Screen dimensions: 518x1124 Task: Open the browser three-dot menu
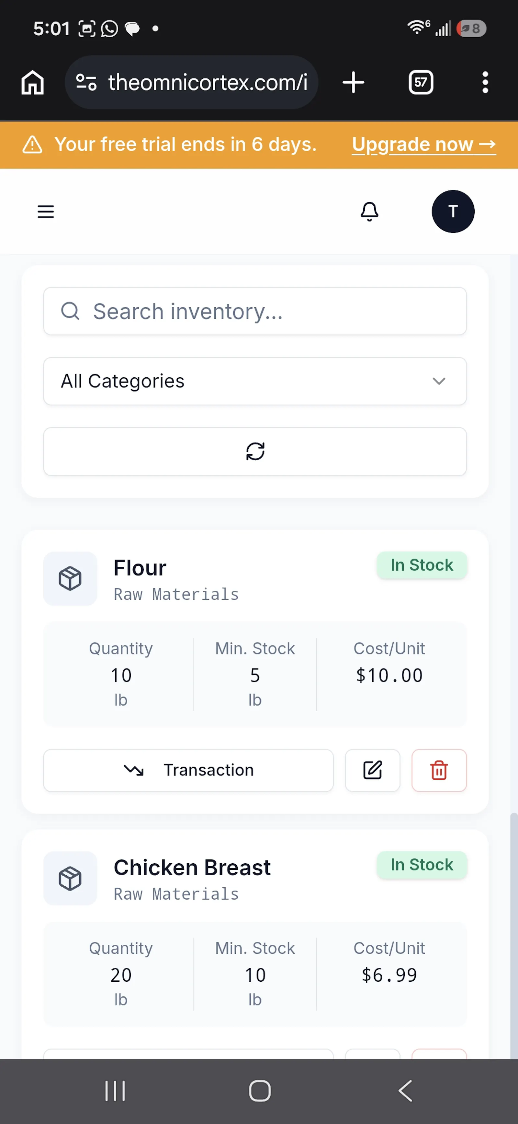click(485, 82)
